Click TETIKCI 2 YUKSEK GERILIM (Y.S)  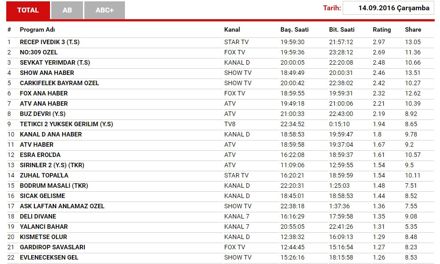point(66,124)
